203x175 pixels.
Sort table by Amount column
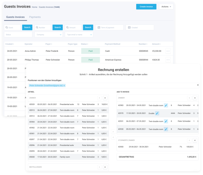pyautogui.click(x=156, y=44)
